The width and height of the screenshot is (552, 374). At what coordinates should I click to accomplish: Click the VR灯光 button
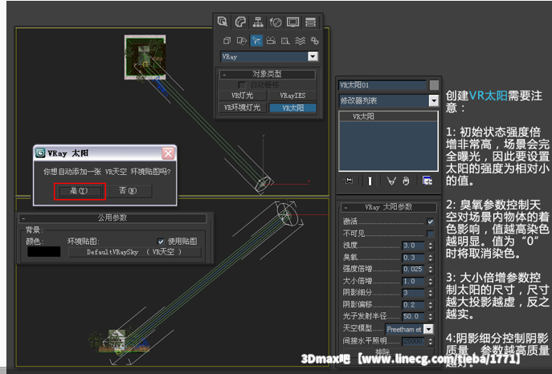click(x=242, y=96)
